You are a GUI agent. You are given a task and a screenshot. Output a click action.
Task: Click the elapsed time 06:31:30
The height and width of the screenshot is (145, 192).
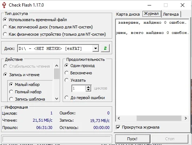coord(44,128)
